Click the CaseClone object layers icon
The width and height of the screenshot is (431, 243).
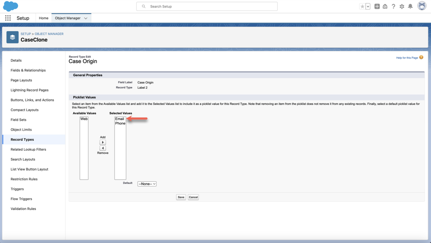[x=12, y=37]
